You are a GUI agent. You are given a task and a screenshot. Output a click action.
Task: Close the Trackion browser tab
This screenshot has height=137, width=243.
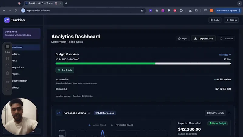point(60,3)
